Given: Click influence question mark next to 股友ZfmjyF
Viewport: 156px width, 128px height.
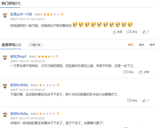Looking at the screenshot, I should tap(57, 57).
